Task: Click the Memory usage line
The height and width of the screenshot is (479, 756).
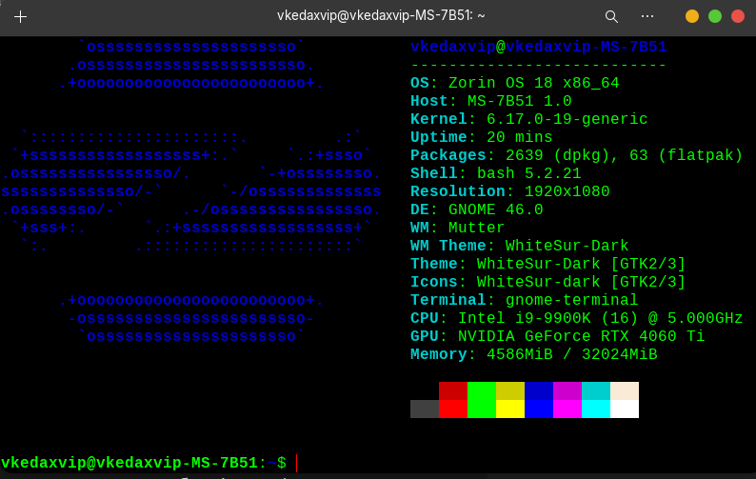Action: point(533,354)
